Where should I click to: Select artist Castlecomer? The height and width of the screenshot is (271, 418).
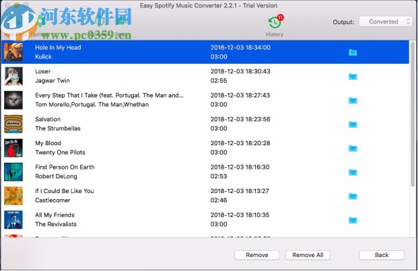[53, 200]
